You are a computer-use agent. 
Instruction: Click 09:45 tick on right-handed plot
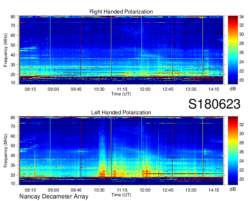pyautogui.click(x=76, y=89)
